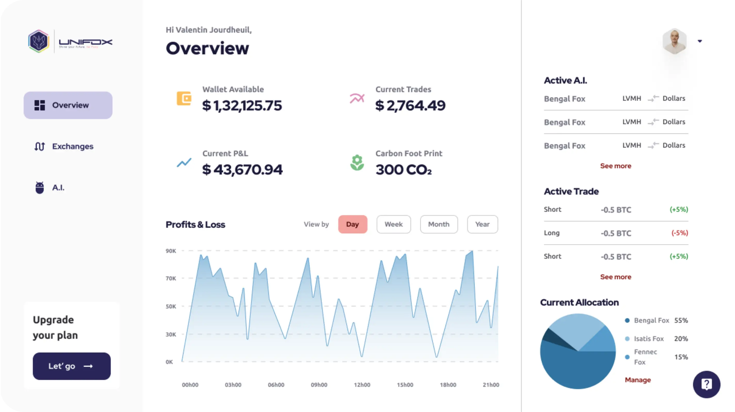Click the 00h00 chart axis label
The height and width of the screenshot is (412, 735).
click(x=190, y=385)
